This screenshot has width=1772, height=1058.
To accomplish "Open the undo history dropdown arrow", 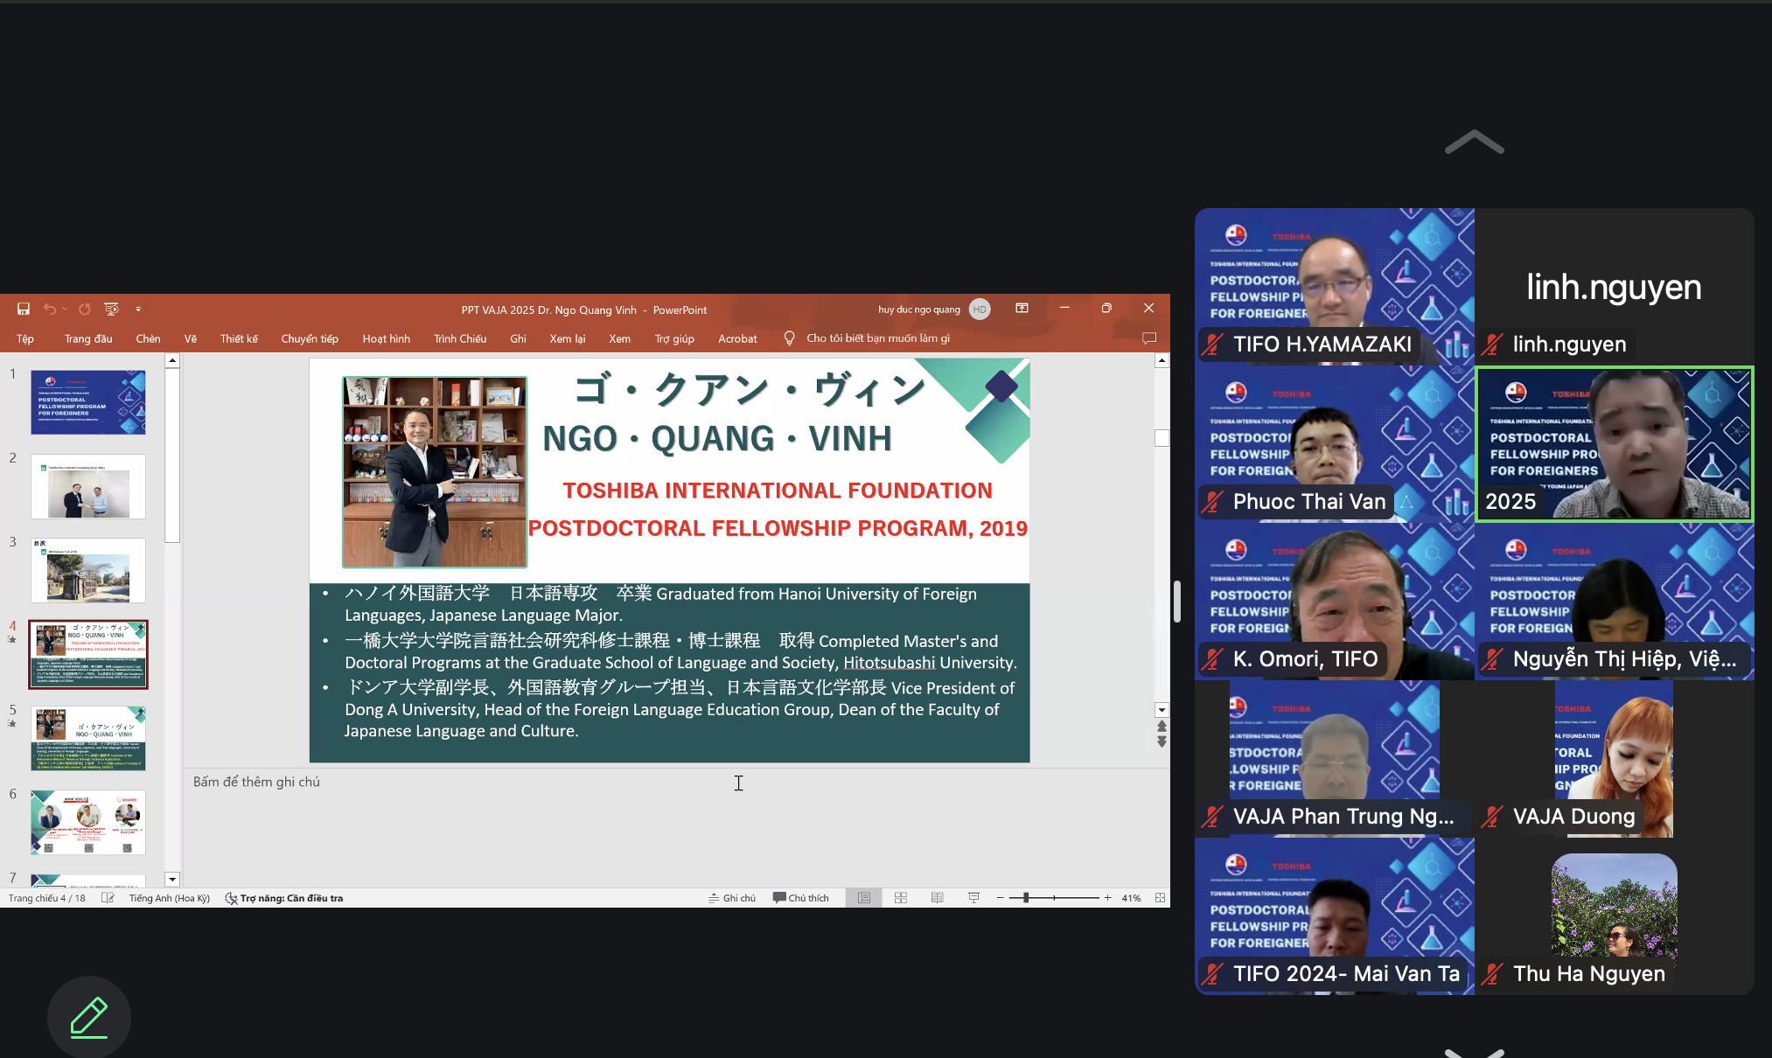I will [65, 309].
